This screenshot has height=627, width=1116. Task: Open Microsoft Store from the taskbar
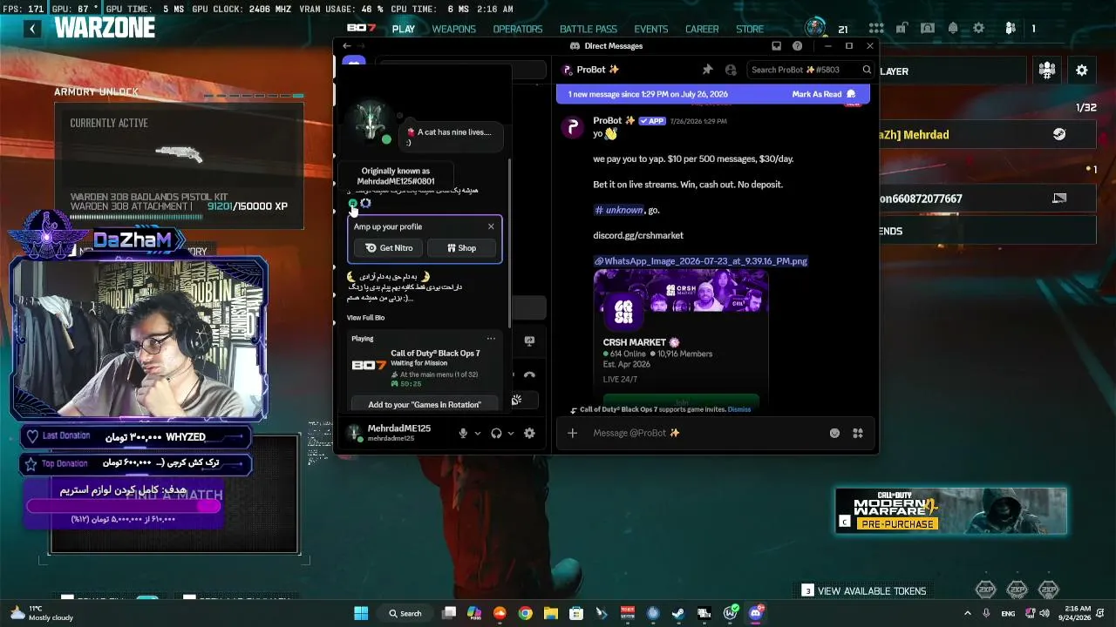tap(576, 613)
